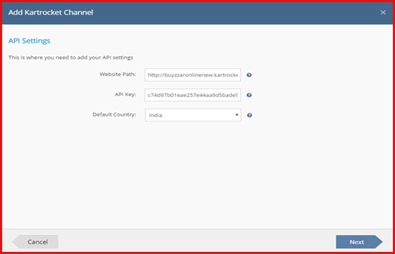Open help icon beside Website Path
The image size is (395, 254).
click(x=249, y=75)
